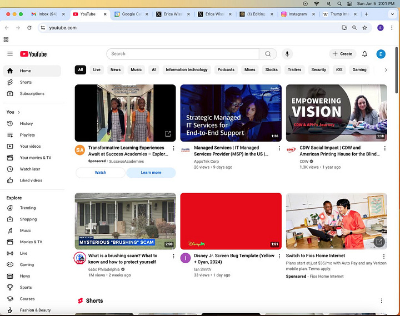Open the 6abc Philadelphia channel link
Viewport: 400px width, 316px height.
[104, 269]
